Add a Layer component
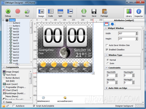Screen dimensions: 146x109 10,84
